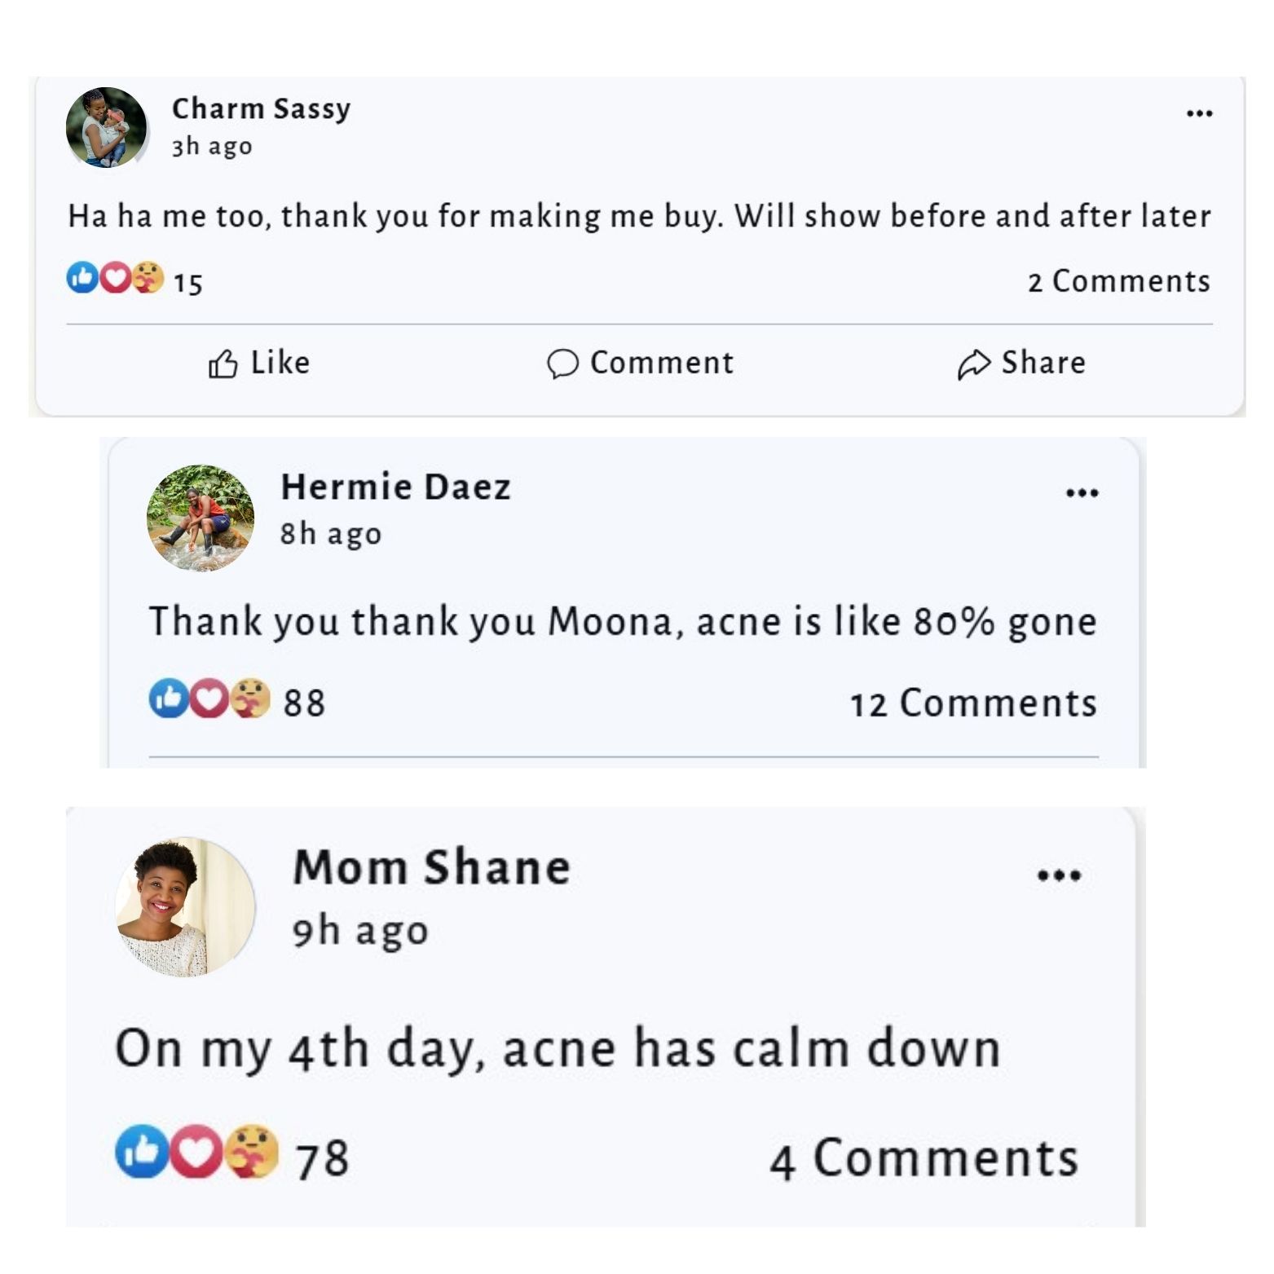This screenshot has width=1274, height=1274.
Task: View the 88 reactions count
Action: pos(304,703)
